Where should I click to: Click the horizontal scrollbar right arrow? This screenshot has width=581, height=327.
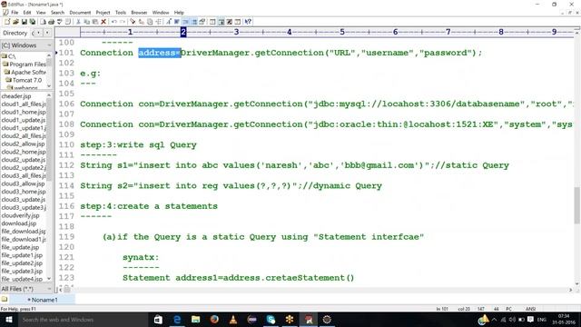(571, 290)
